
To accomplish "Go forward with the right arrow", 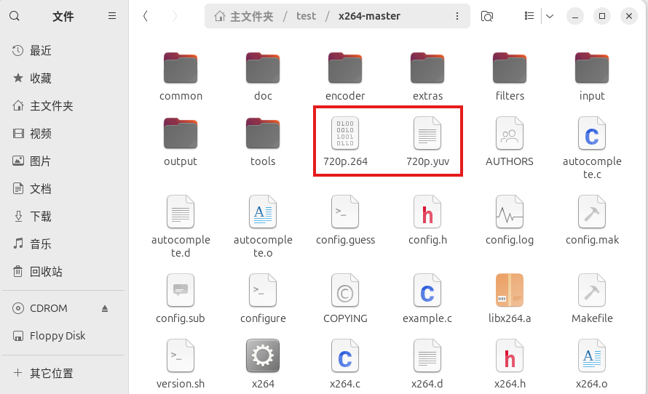I will (175, 16).
